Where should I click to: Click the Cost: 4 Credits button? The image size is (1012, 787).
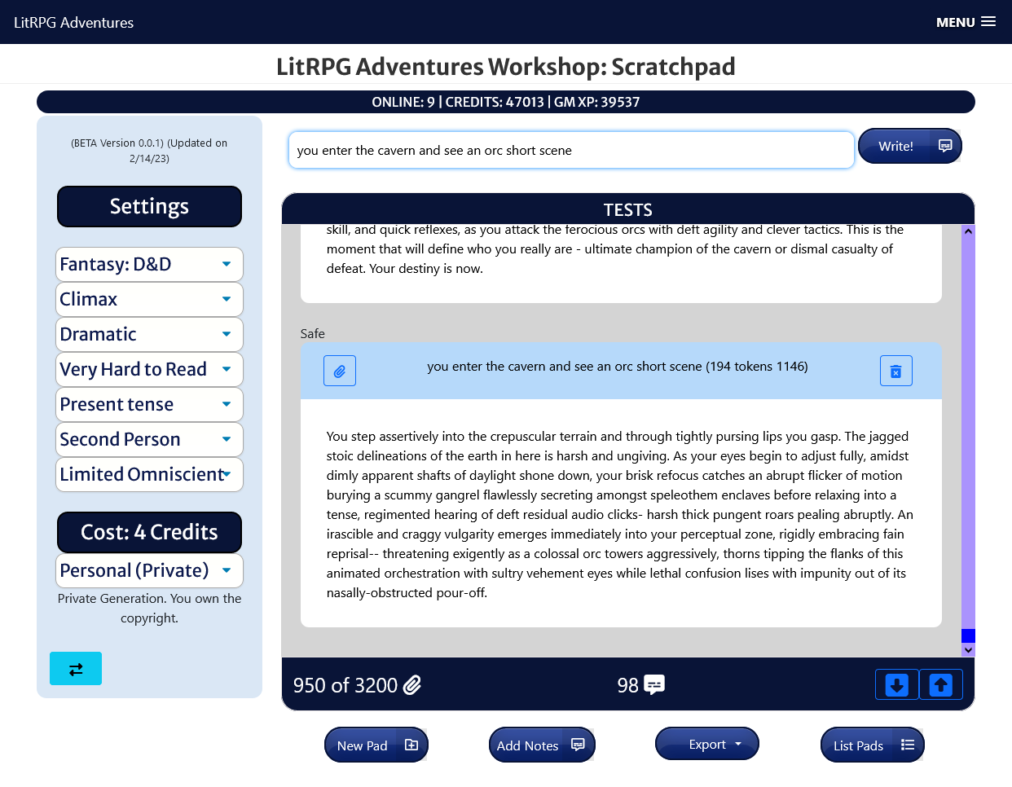tap(149, 532)
